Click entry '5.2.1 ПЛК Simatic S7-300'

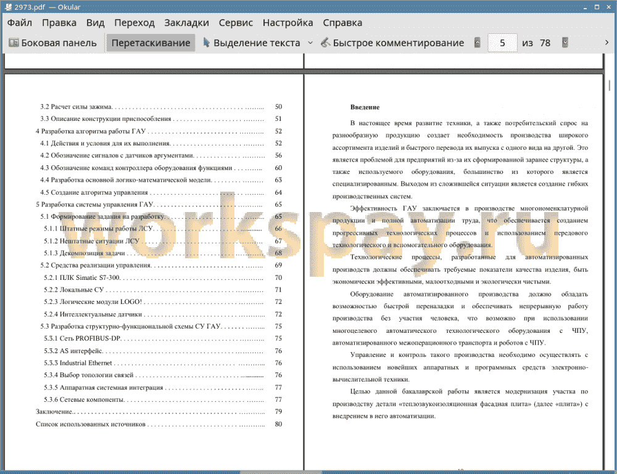82,278
